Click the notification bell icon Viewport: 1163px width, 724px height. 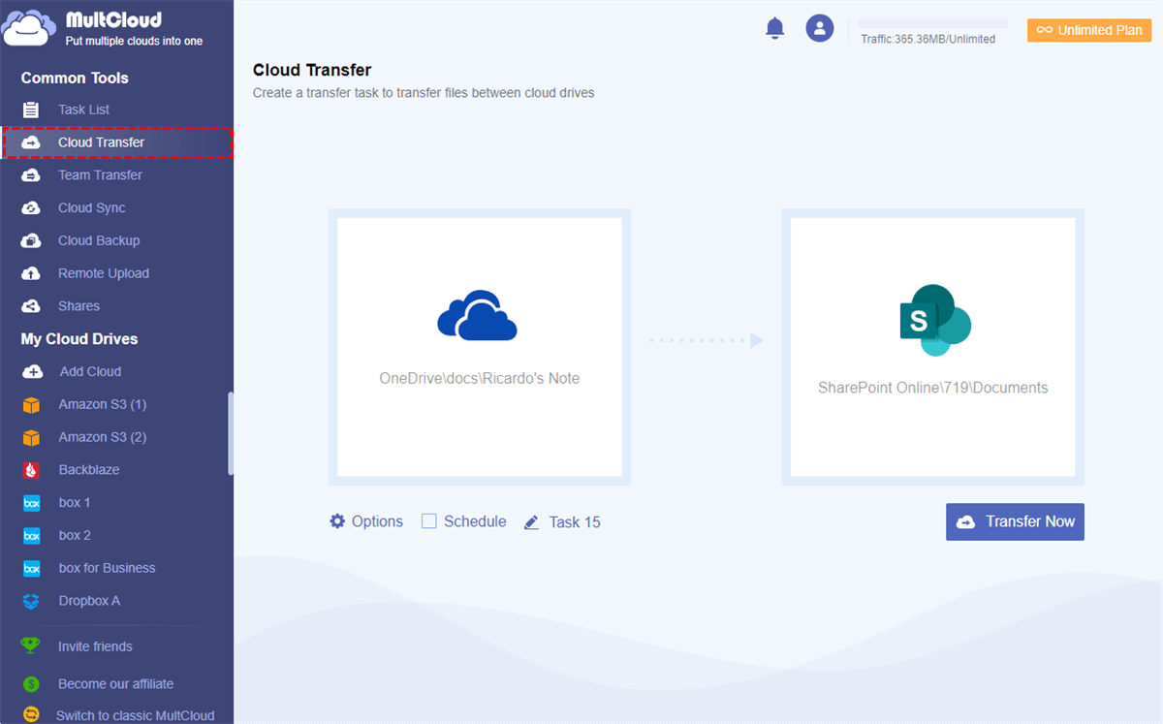click(x=774, y=29)
